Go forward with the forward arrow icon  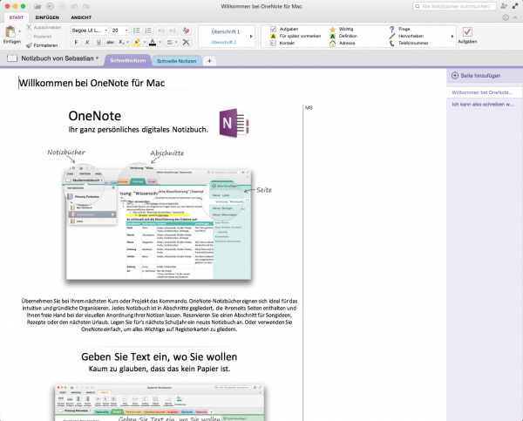(62, 6)
